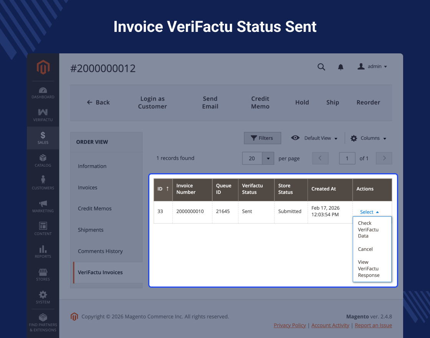Screen dimensions: 430x338
Task: Open the Privacy Policy link
Action: pyautogui.click(x=290, y=325)
